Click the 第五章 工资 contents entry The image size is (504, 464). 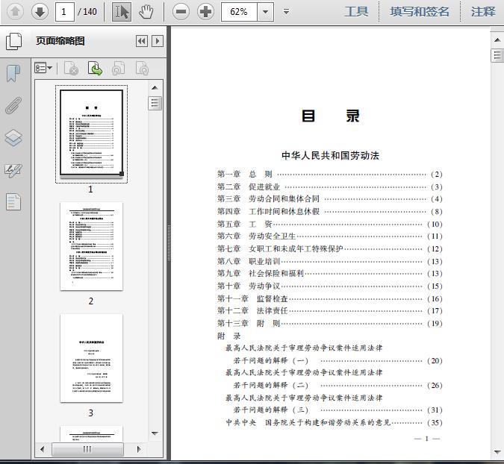pos(329,224)
